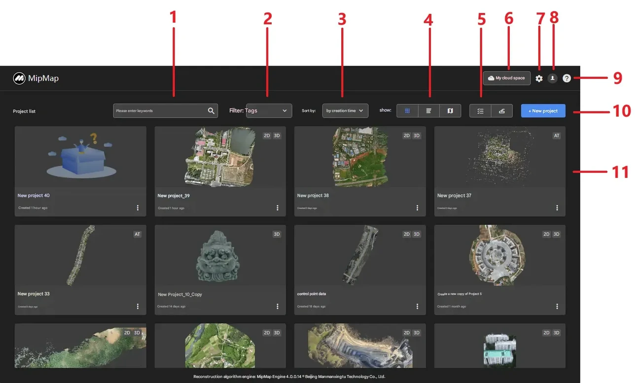Switch to map view display

[x=450, y=111]
